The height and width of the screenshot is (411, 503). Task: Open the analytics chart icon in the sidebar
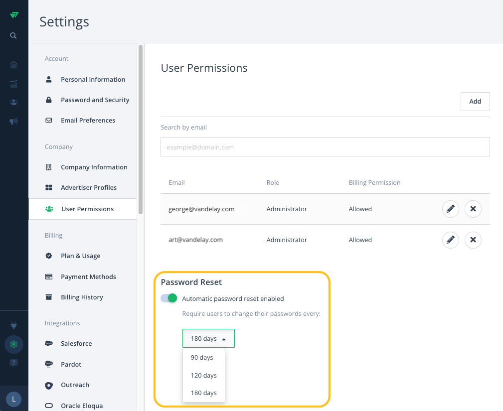click(x=13, y=84)
